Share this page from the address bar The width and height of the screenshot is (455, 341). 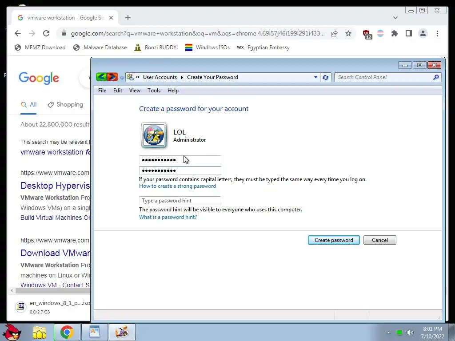(x=334, y=33)
